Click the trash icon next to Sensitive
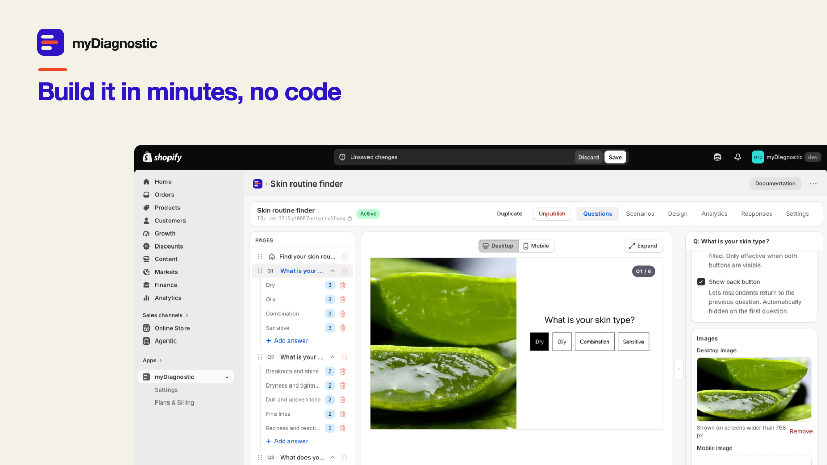 (x=343, y=328)
